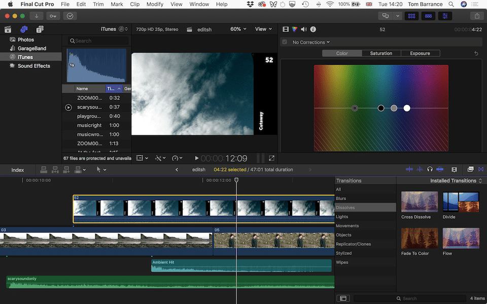Switch to the Saturation tab
Screen dimensions: 487x304
point(381,53)
